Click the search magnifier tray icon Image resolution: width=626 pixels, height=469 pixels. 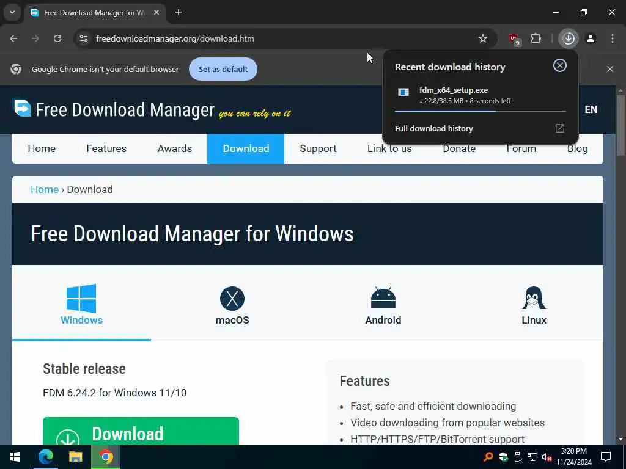coord(488,457)
